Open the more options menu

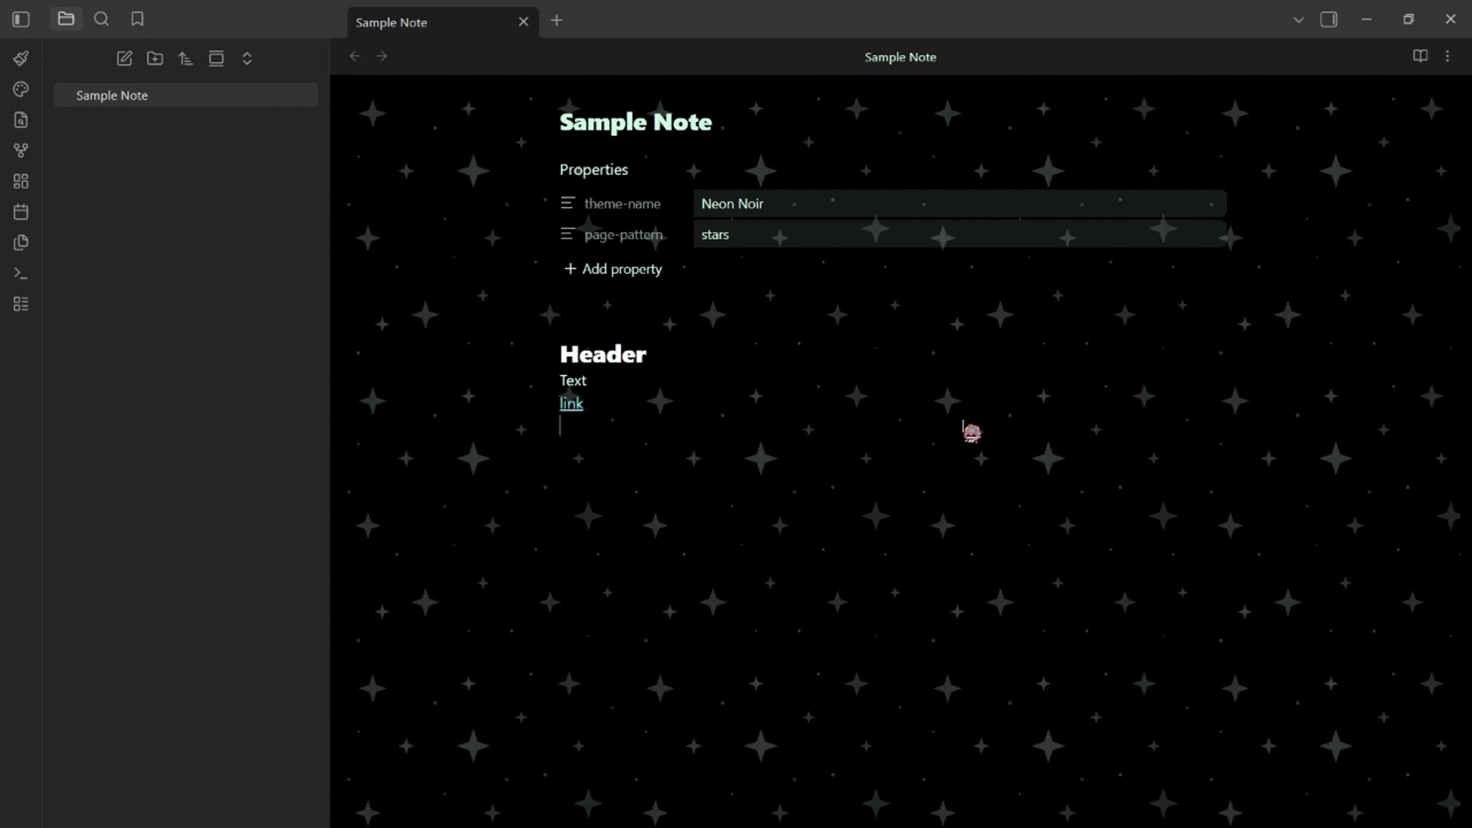(x=1447, y=56)
